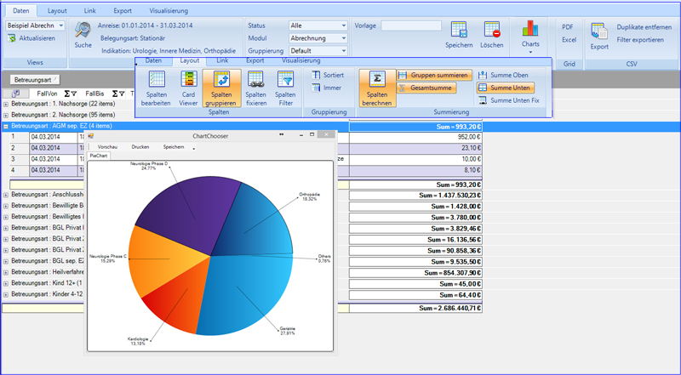Click the PDF grid export button
Viewport: 681px width, 375px height.
567,27
